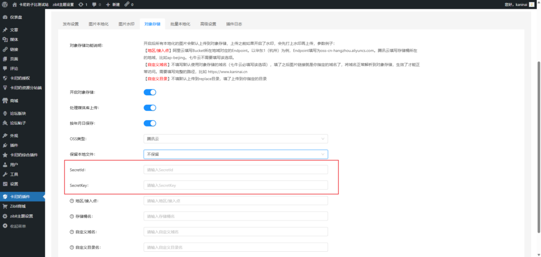The height and width of the screenshot is (257, 541).
Task: Collapse sidebar with 收起菜单 arrow
Action: coord(5,226)
